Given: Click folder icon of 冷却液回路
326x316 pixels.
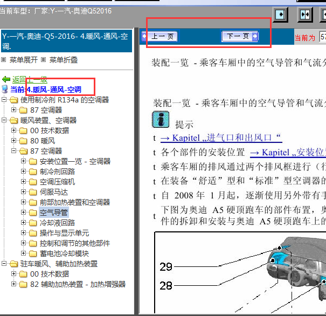Looking at the screenshot, I should click(33, 223).
